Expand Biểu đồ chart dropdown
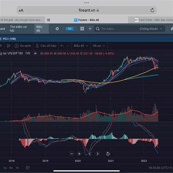This screenshot has height=173, width=173. coord(81,46)
